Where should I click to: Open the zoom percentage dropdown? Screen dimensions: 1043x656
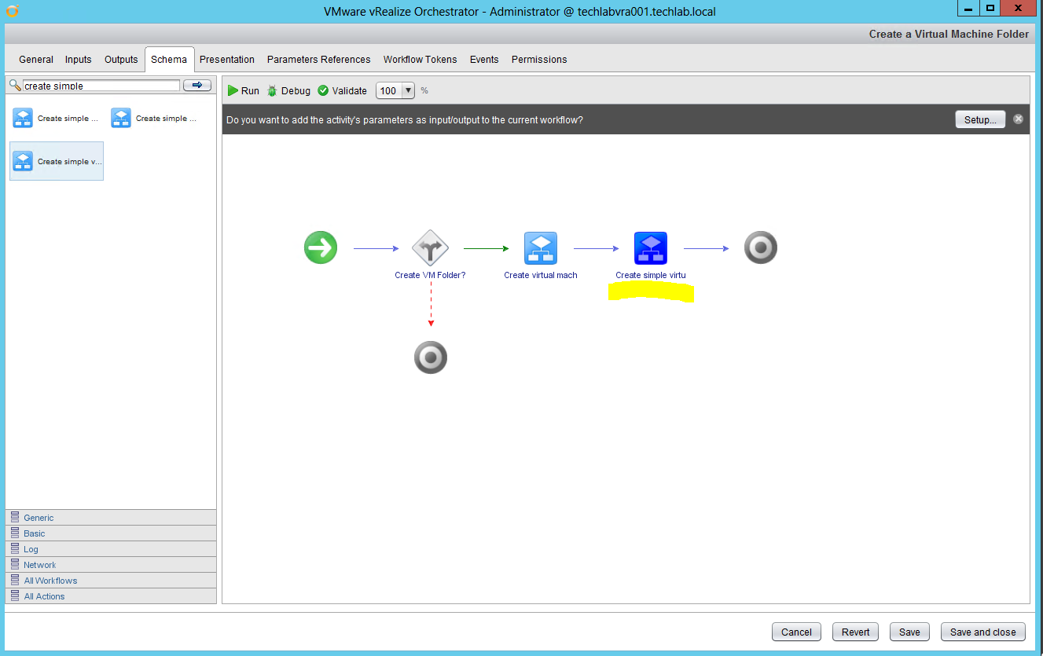407,90
